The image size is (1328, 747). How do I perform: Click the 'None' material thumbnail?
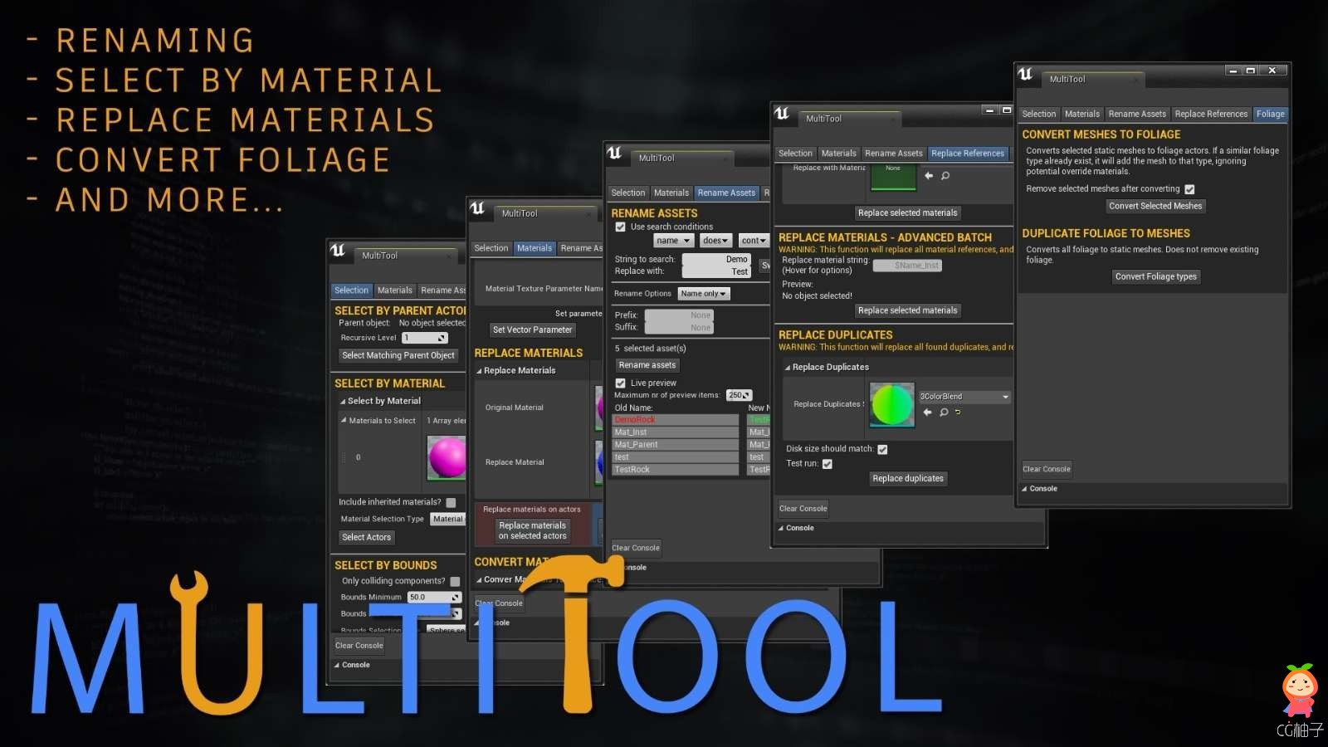click(x=893, y=176)
